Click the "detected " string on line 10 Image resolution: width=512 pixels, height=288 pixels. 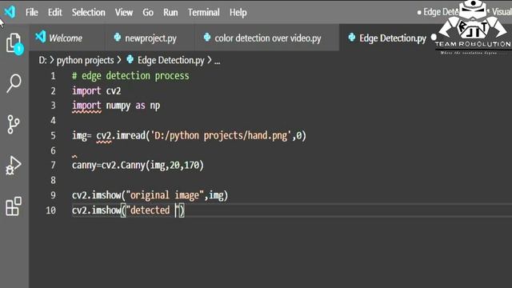point(153,210)
